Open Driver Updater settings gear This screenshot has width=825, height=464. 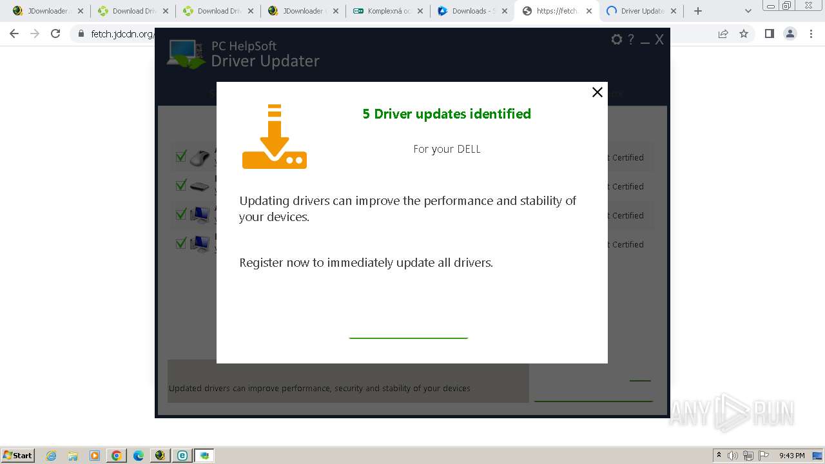coord(617,40)
